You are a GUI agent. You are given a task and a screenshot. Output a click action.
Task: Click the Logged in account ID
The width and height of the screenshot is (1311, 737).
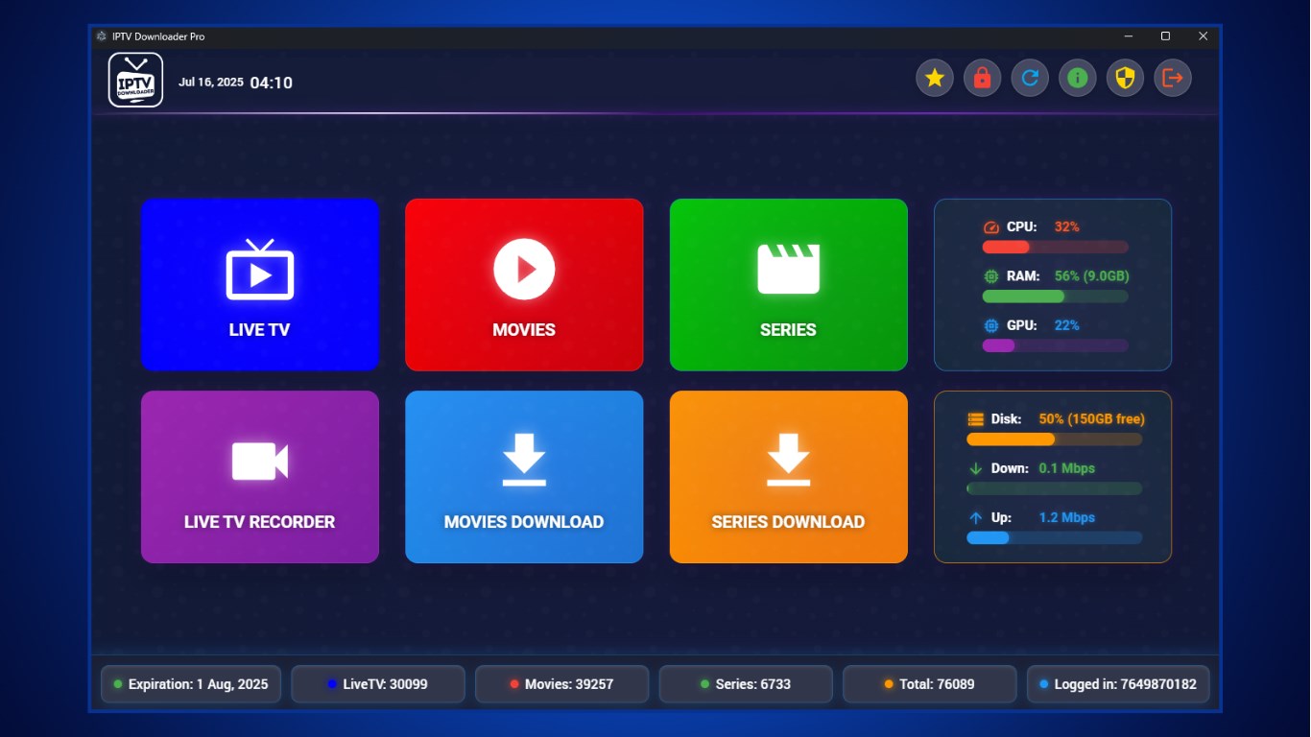pyautogui.click(x=1117, y=683)
